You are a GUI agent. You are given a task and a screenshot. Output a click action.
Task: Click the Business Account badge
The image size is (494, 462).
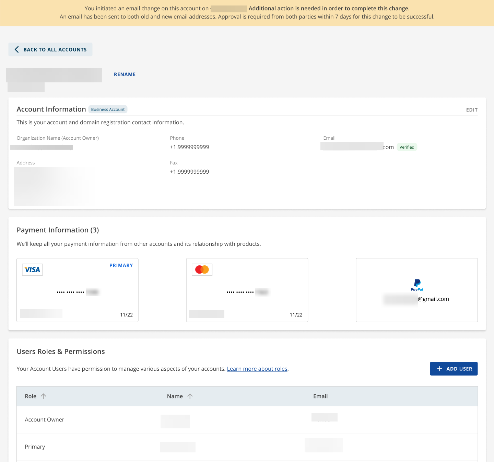[x=108, y=109]
